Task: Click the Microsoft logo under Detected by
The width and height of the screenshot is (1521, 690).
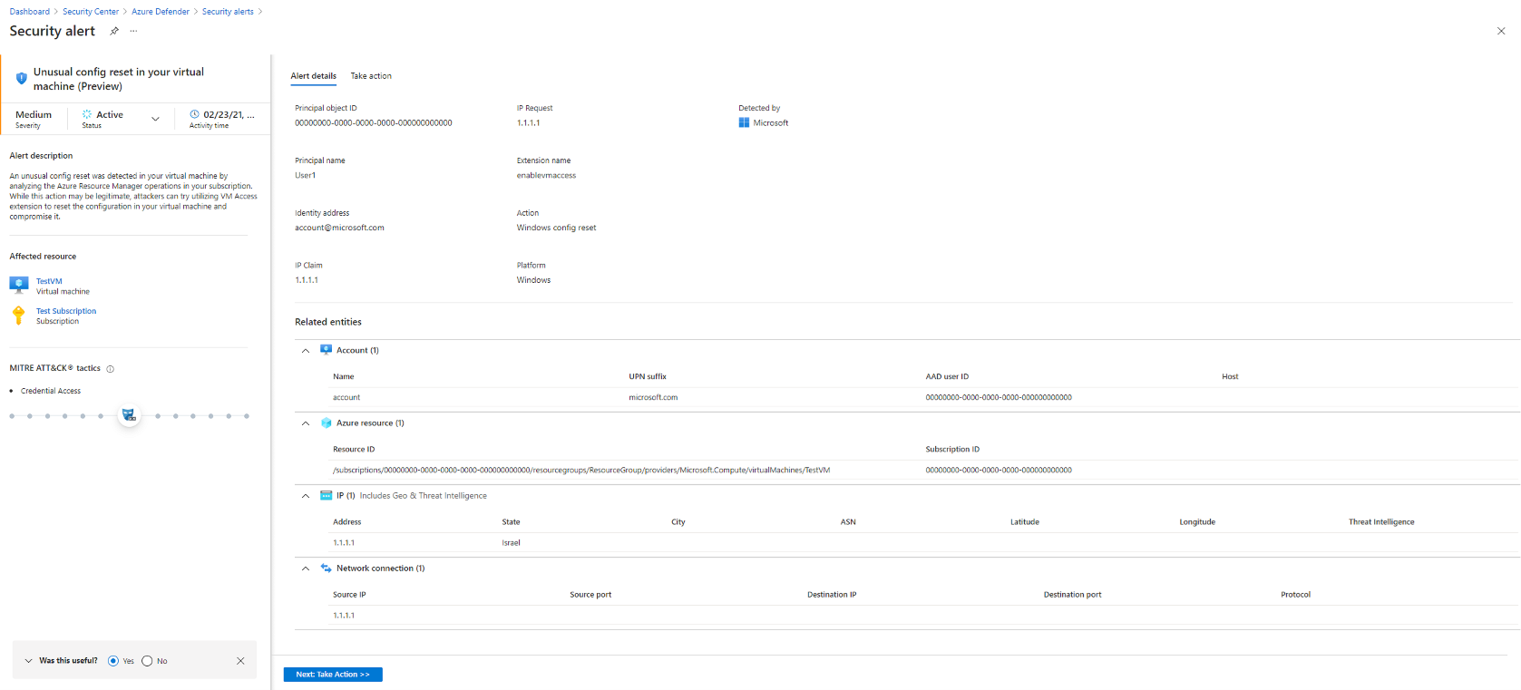Action: pos(744,123)
